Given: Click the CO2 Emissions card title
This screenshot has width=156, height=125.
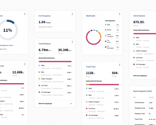Looking at the screenshot, I should point(139,16).
